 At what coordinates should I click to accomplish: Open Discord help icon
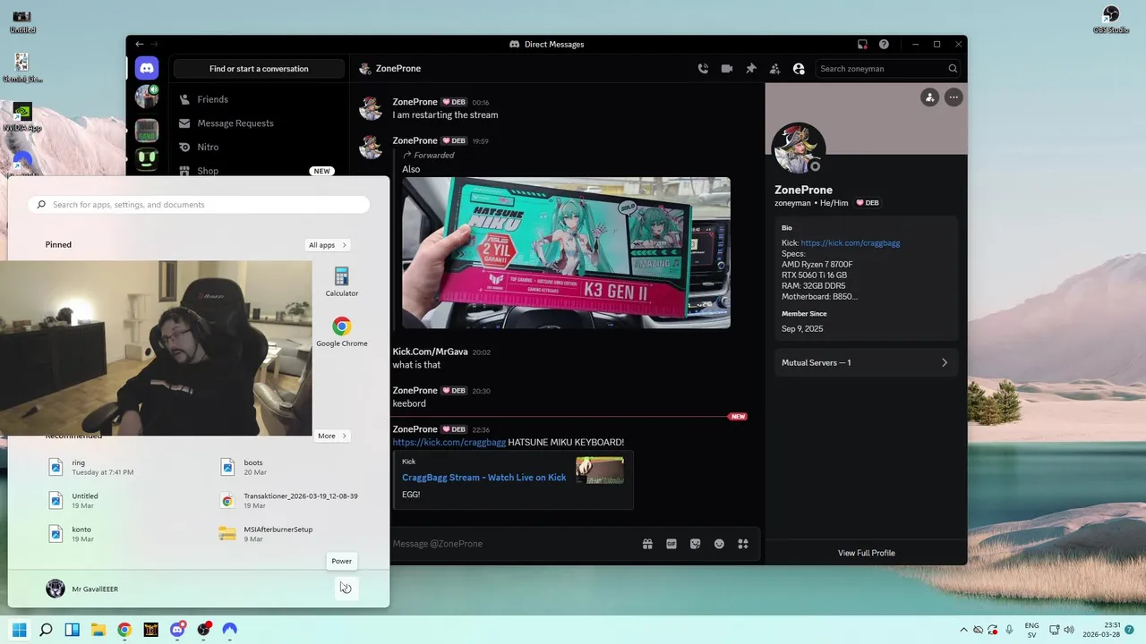(884, 44)
